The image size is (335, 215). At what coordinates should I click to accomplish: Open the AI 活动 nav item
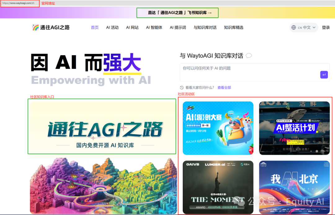112,28
